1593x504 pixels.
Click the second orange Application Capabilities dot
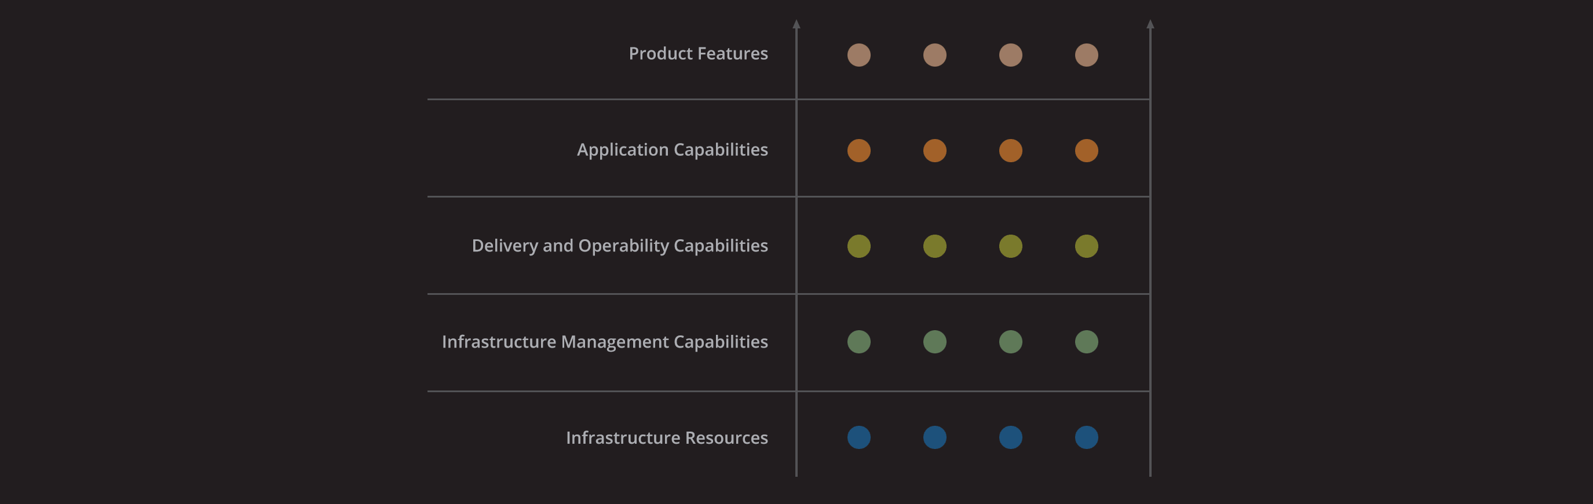[934, 151]
